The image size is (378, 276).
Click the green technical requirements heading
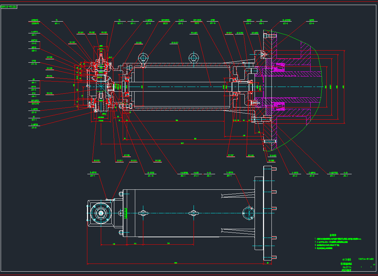(x=333, y=235)
